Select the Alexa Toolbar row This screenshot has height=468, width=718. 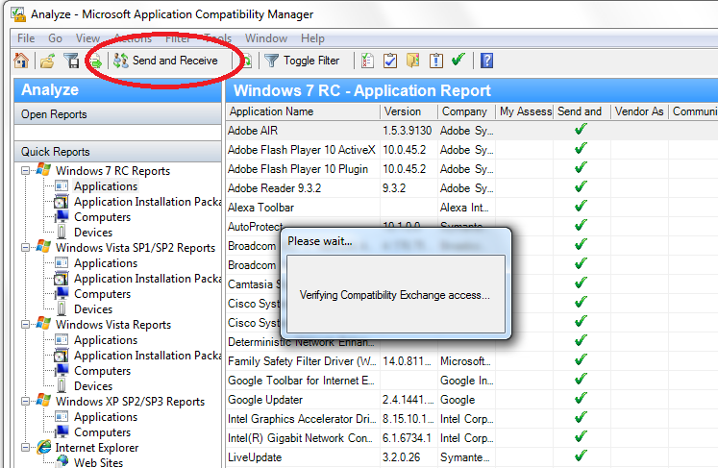[472, 208]
